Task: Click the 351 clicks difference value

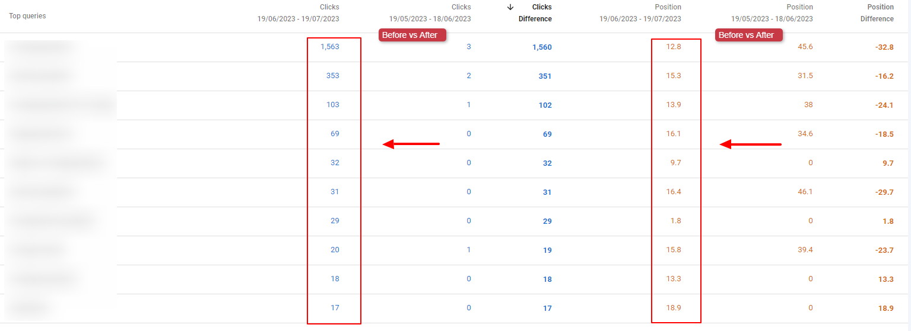Action: pos(545,76)
